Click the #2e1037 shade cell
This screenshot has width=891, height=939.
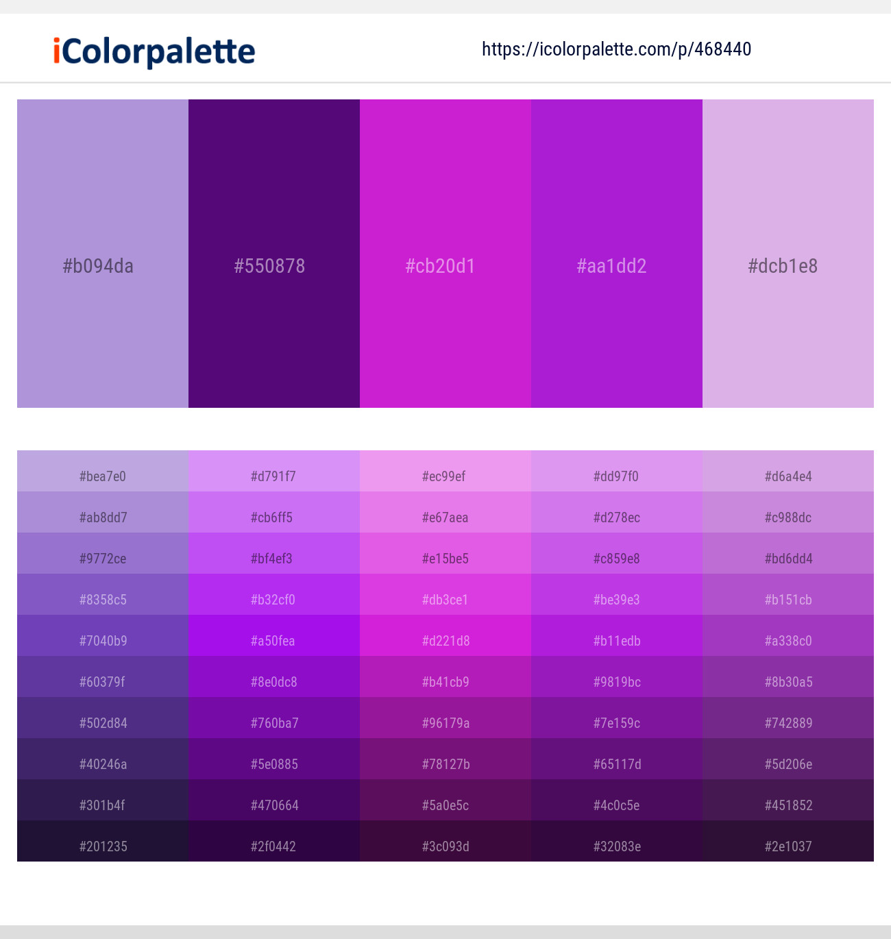pyautogui.click(x=788, y=841)
